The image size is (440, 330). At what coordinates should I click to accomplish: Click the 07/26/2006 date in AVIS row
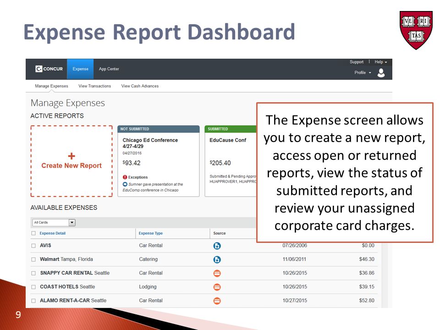[295, 245]
